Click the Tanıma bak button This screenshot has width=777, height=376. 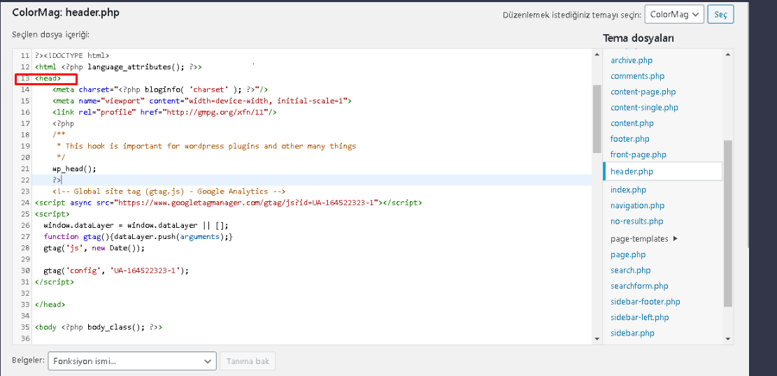pyautogui.click(x=248, y=361)
